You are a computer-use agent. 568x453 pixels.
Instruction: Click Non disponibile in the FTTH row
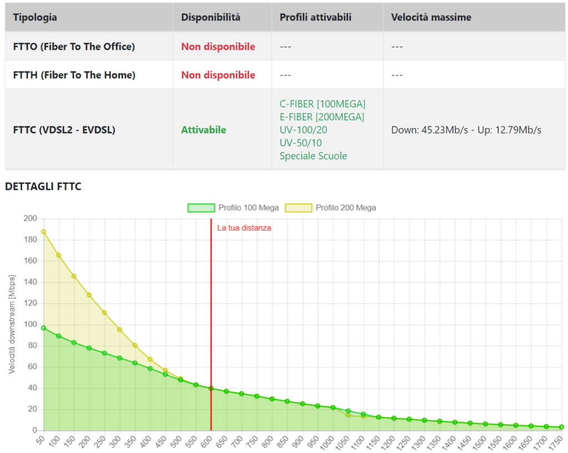(x=218, y=75)
